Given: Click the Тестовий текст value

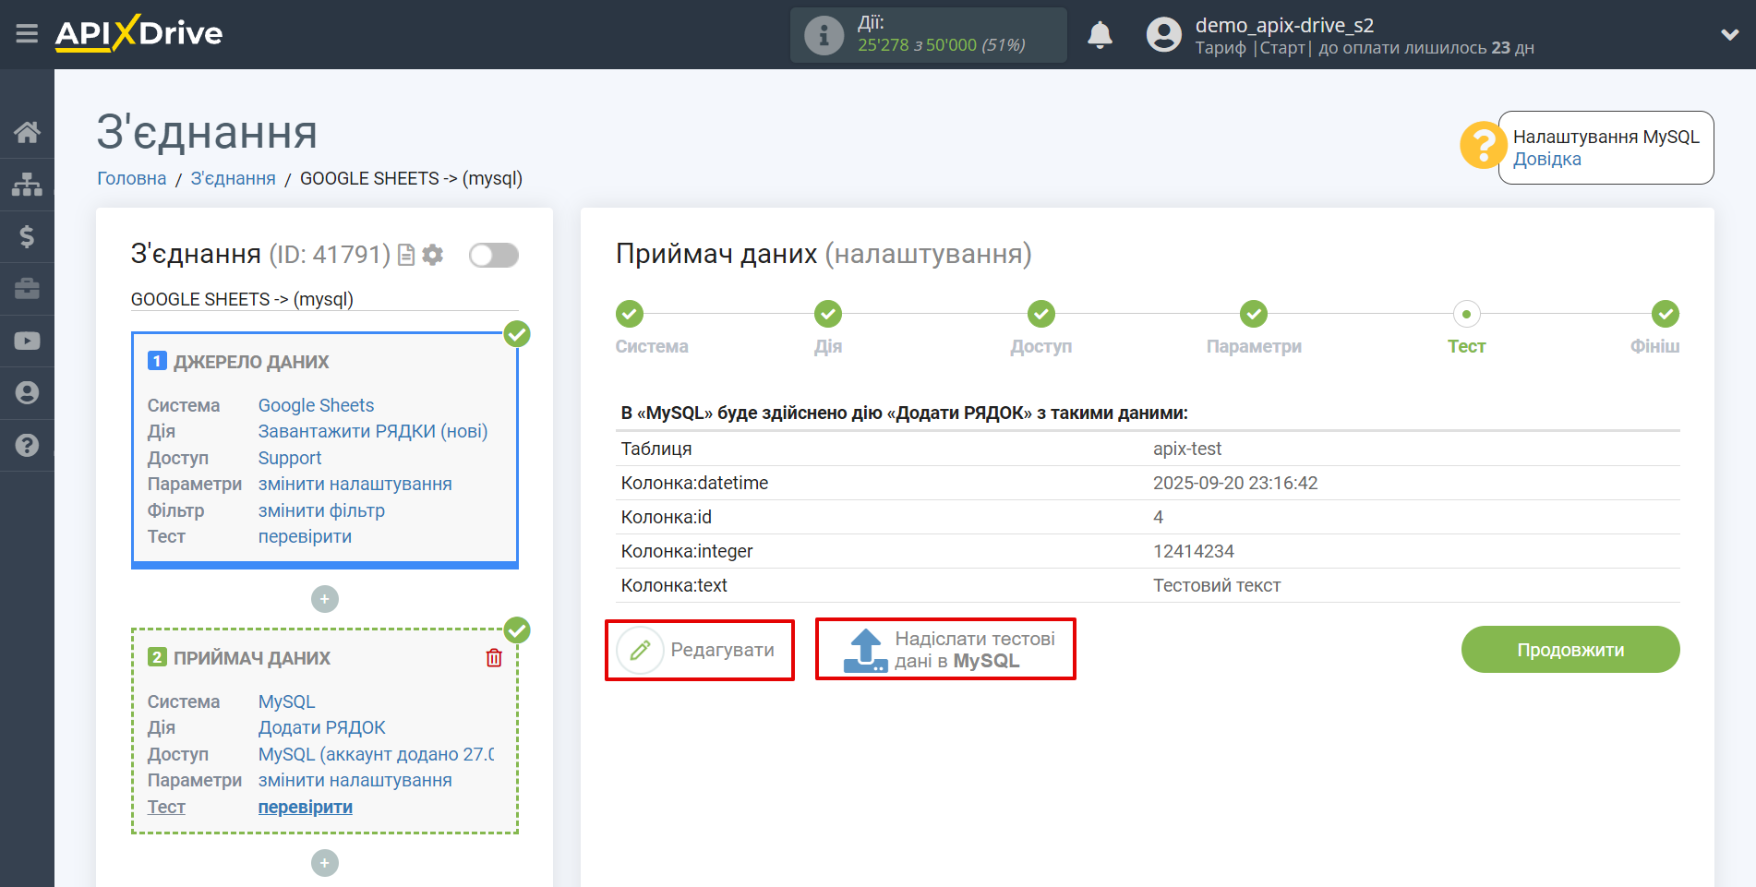Looking at the screenshot, I should tap(1216, 585).
